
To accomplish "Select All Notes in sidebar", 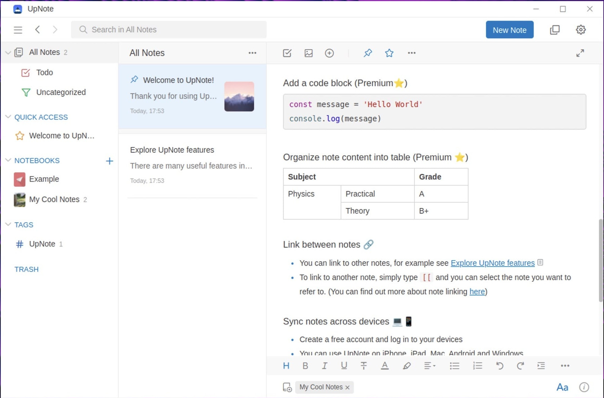I will (59, 53).
